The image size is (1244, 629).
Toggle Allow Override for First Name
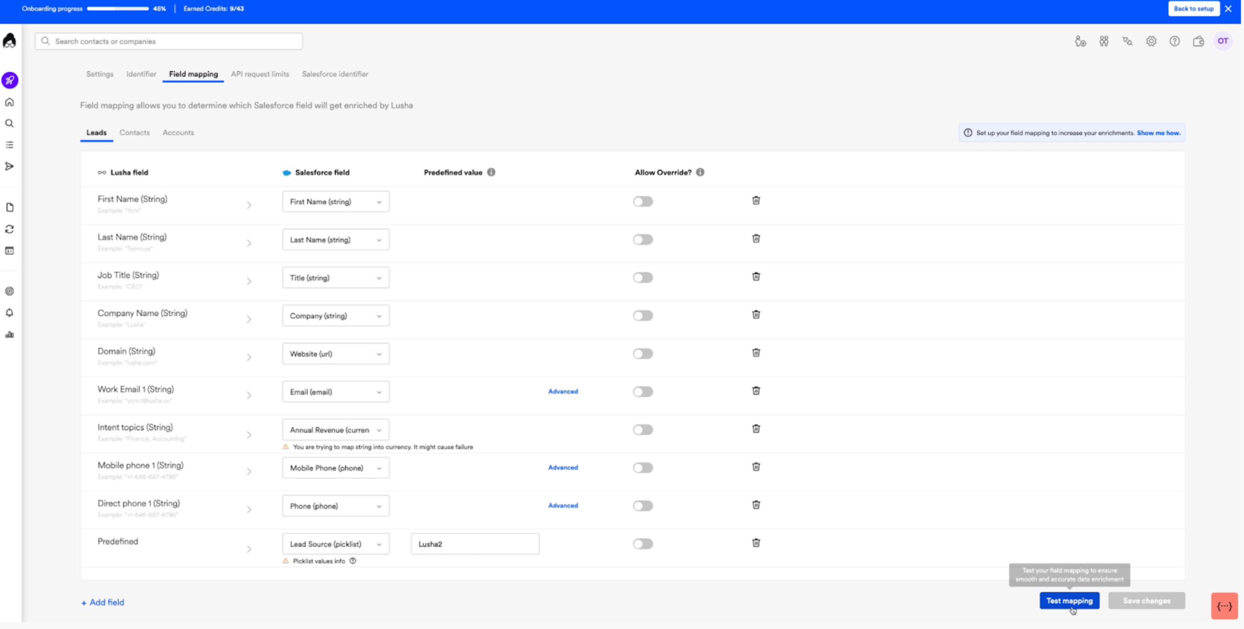click(x=643, y=202)
